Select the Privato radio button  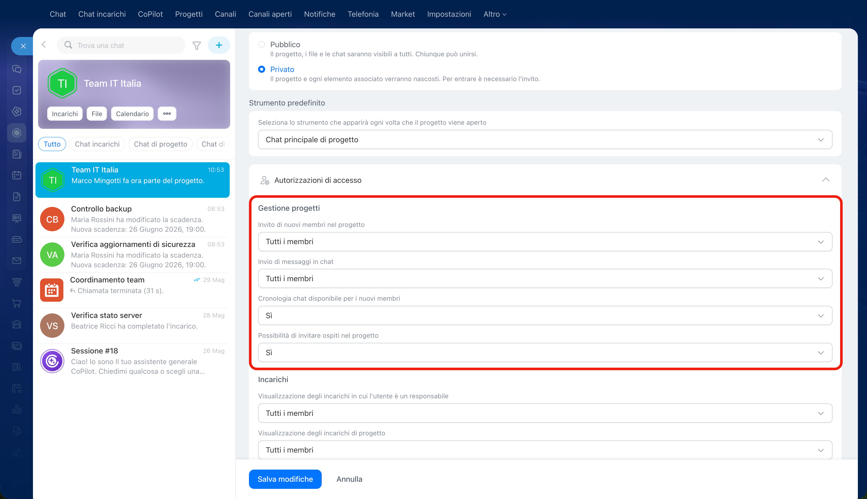pyautogui.click(x=262, y=69)
